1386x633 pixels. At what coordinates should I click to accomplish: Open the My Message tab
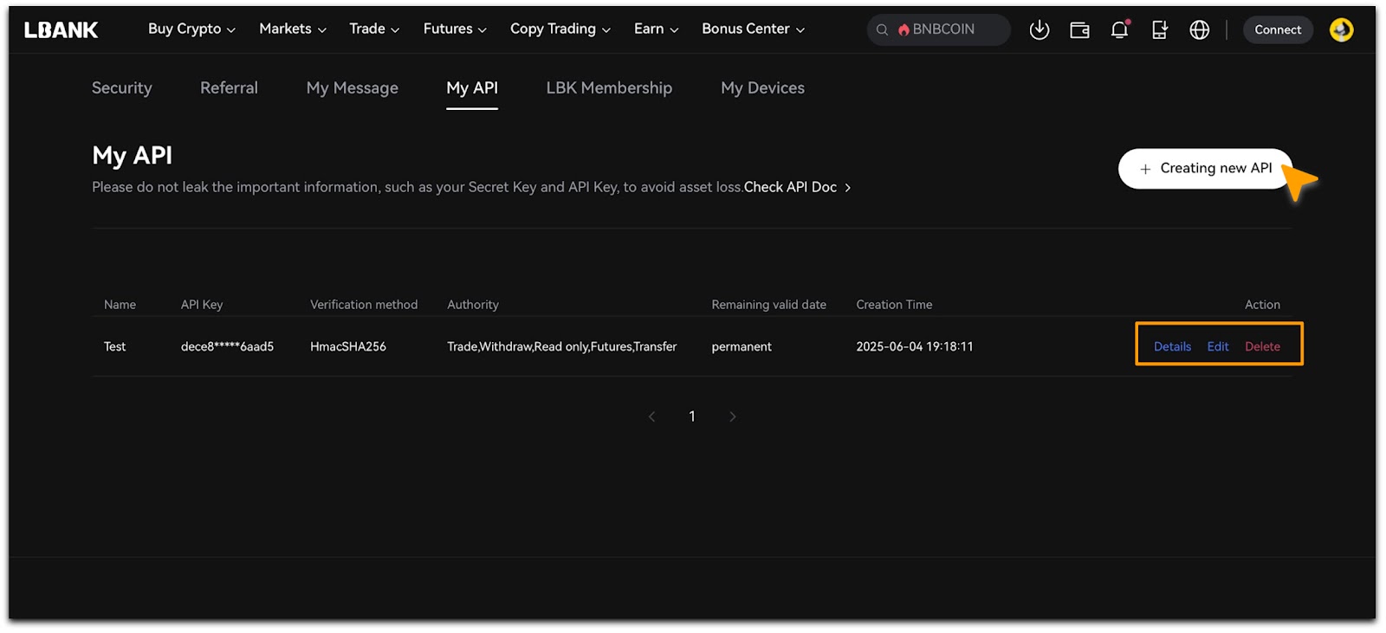coord(353,88)
